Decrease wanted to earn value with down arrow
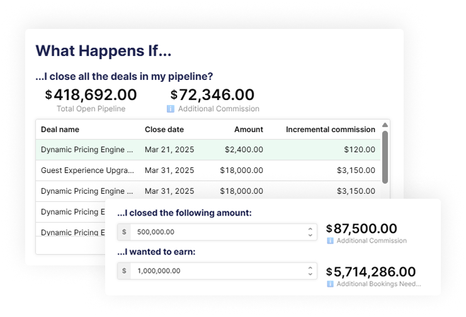This screenshot has width=466, height=317. pos(310,274)
